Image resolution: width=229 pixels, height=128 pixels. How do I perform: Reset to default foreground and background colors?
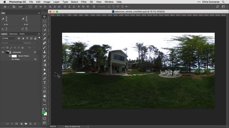tap(43, 108)
